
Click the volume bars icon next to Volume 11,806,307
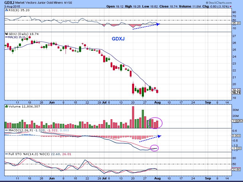point(6,106)
